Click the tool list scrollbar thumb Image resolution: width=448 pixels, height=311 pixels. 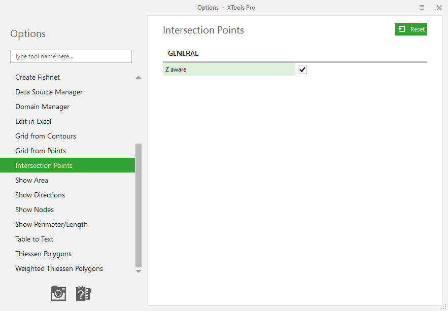pyautogui.click(x=139, y=205)
